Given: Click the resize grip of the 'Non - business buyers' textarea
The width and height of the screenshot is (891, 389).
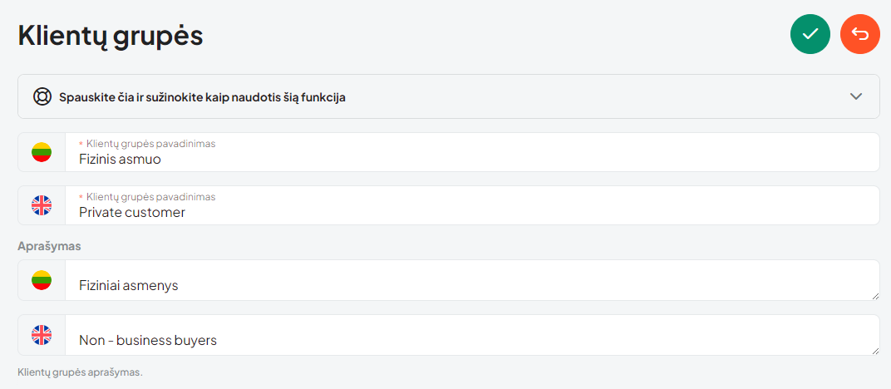Looking at the screenshot, I should tap(875, 351).
